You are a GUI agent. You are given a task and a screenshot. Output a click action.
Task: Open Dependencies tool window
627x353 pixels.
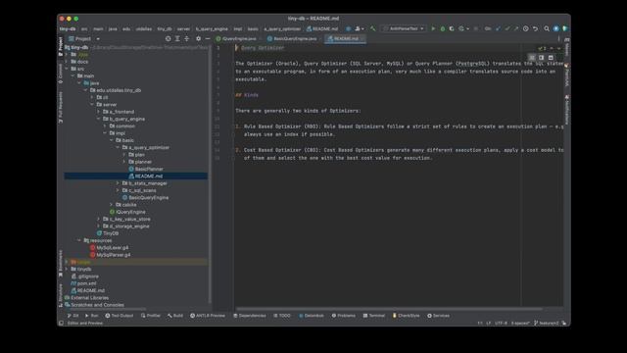pyautogui.click(x=250, y=316)
